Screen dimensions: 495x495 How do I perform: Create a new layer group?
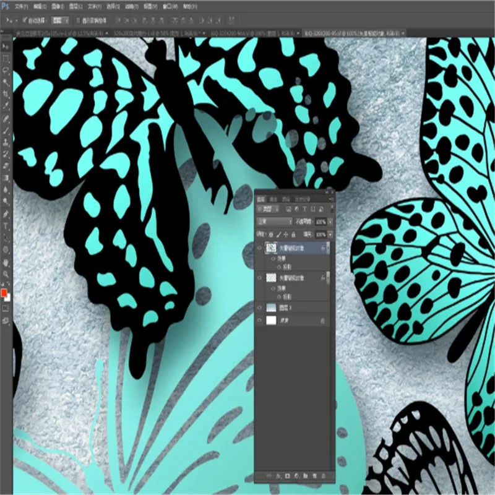[x=306, y=476]
